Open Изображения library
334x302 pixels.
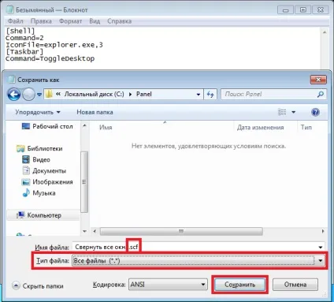coord(47,182)
